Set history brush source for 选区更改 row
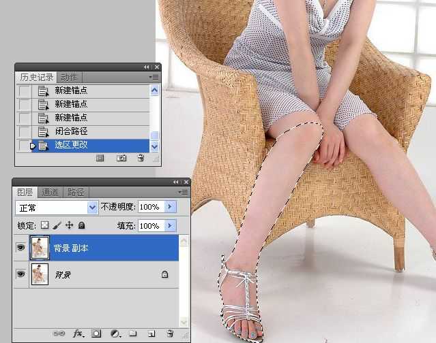The image size is (436, 343). point(24,145)
